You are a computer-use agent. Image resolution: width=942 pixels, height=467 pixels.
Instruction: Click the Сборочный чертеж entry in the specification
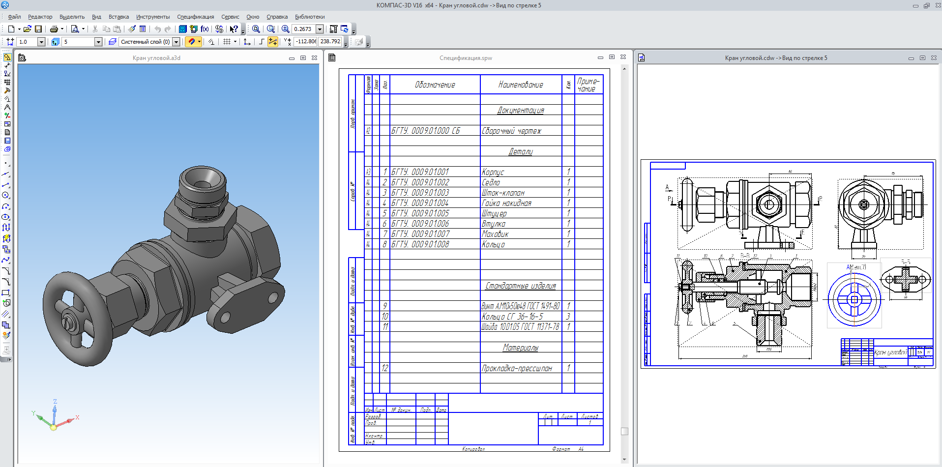point(511,131)
